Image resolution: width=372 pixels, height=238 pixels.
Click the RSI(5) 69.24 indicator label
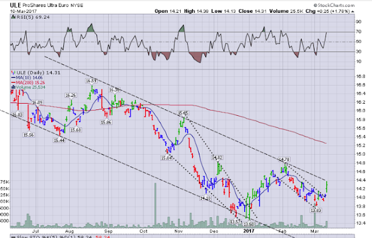(x=32, y=17)
